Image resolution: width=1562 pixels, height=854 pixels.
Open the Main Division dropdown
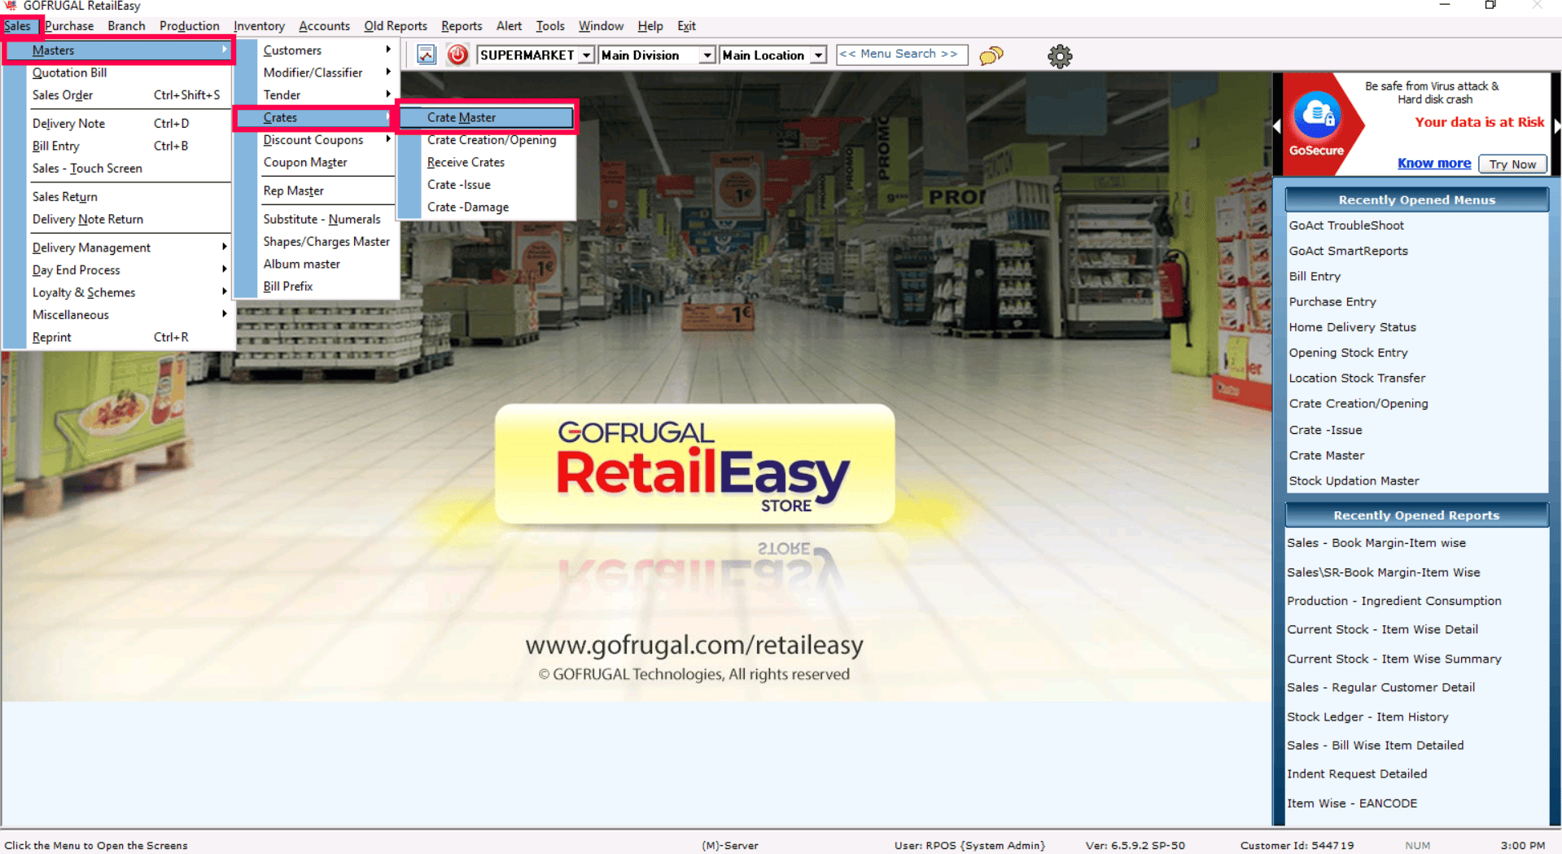tap(707, 55)
